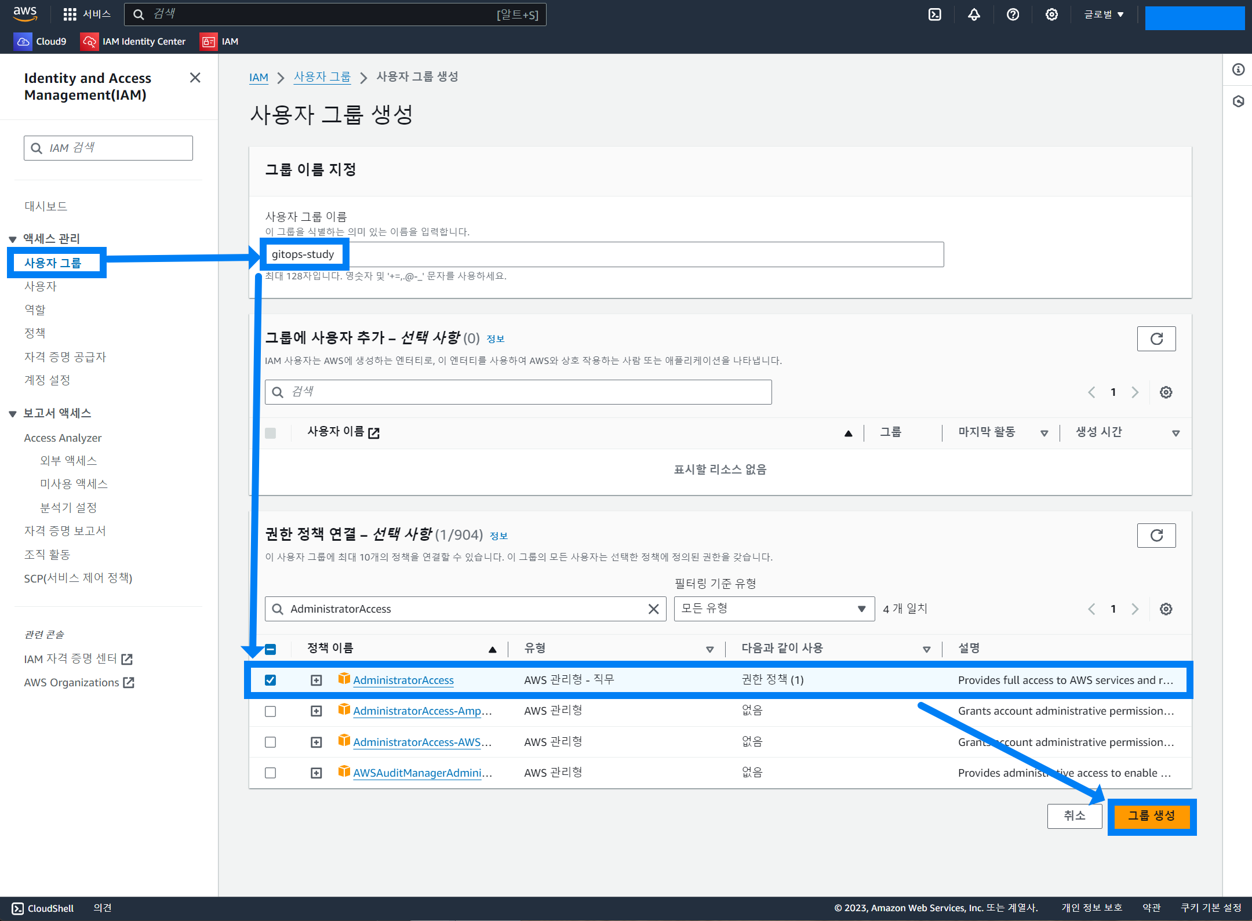The image size is (1252, 921).
Task: Toggle the select-all policies header checkbox
Action: tap(270, 649)
